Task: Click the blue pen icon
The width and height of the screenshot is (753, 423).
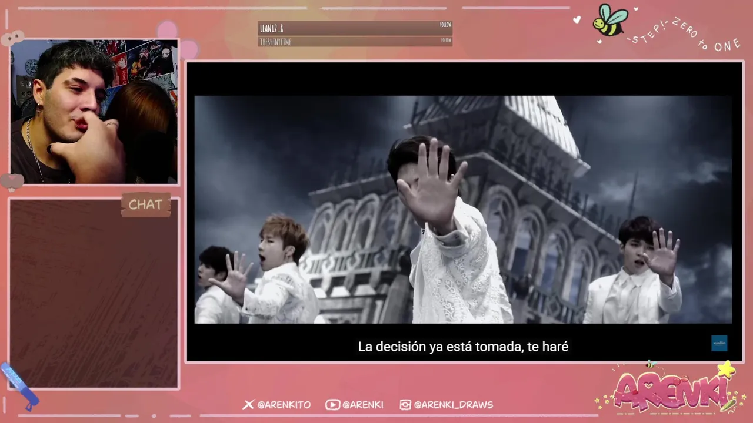Action: pyautogui.click(x=20, y=385)
